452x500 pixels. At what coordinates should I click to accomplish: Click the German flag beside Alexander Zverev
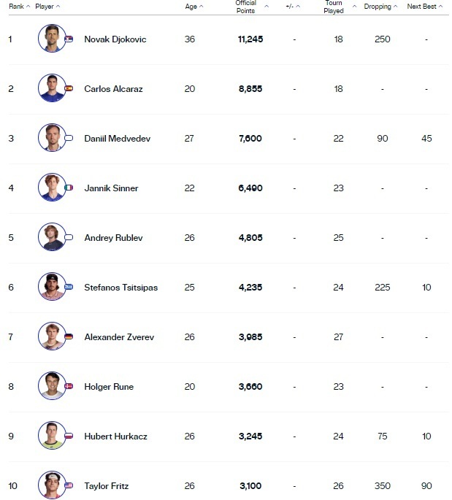click(x=69, y=336)
